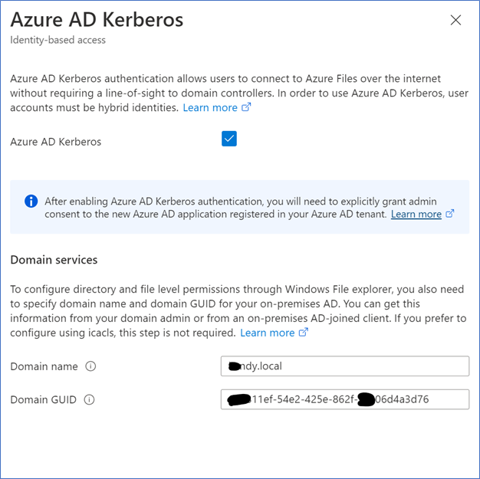Select the Domain services heading
The image size is (480, 479).
point(54,260)
